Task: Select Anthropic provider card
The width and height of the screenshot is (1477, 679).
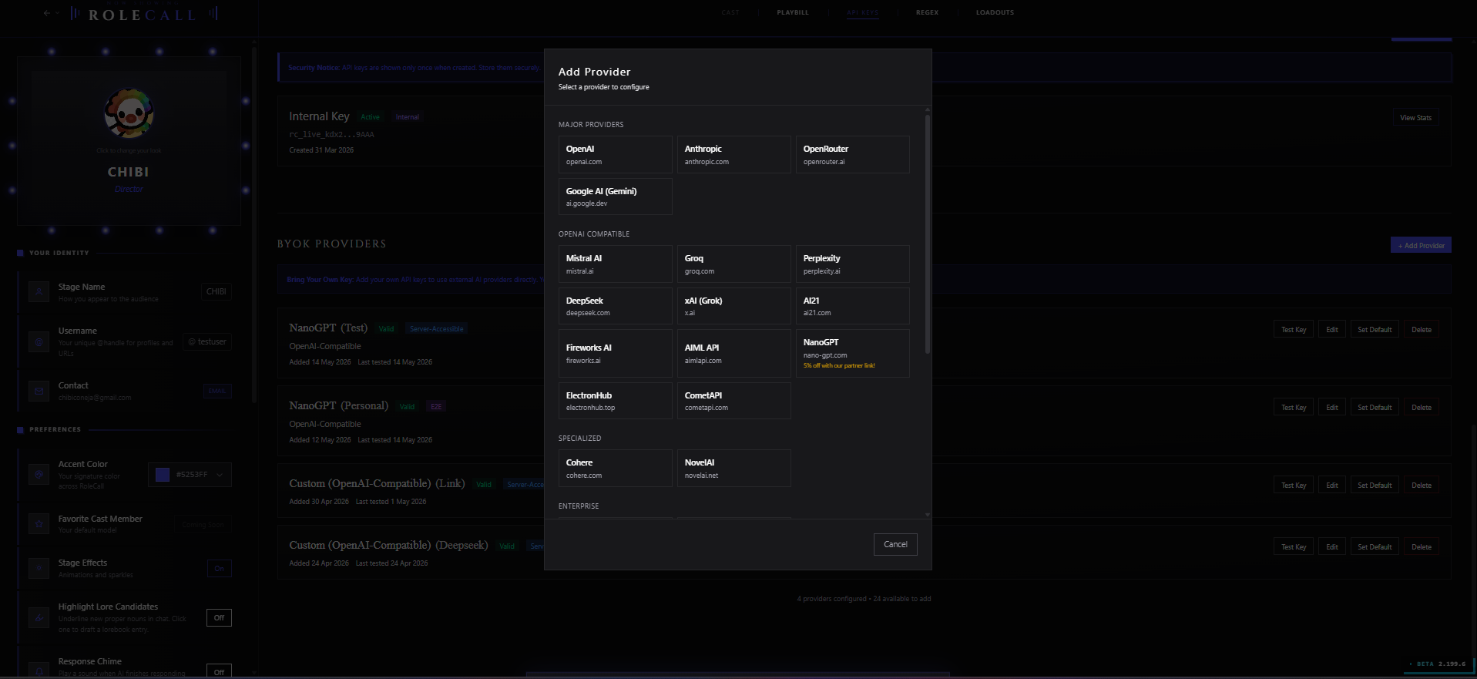Action: (734, 155)
